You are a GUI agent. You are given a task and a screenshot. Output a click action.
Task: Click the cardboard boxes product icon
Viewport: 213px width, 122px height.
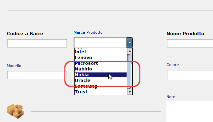click(16, 112)
